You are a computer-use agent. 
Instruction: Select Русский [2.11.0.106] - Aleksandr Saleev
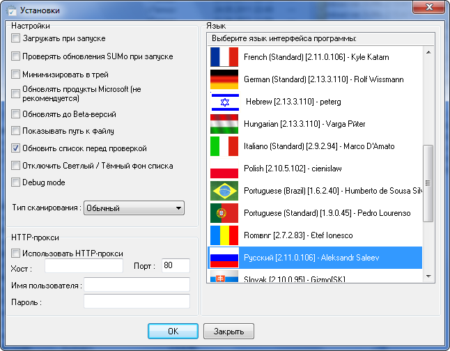click(315, 258)
